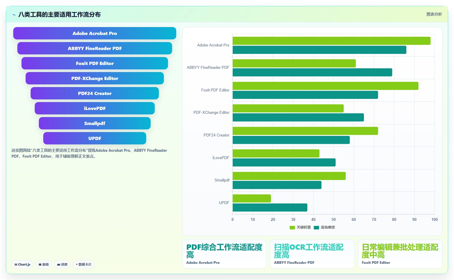
Task: Click the Chart.js tag
Action: pos(23,264)
